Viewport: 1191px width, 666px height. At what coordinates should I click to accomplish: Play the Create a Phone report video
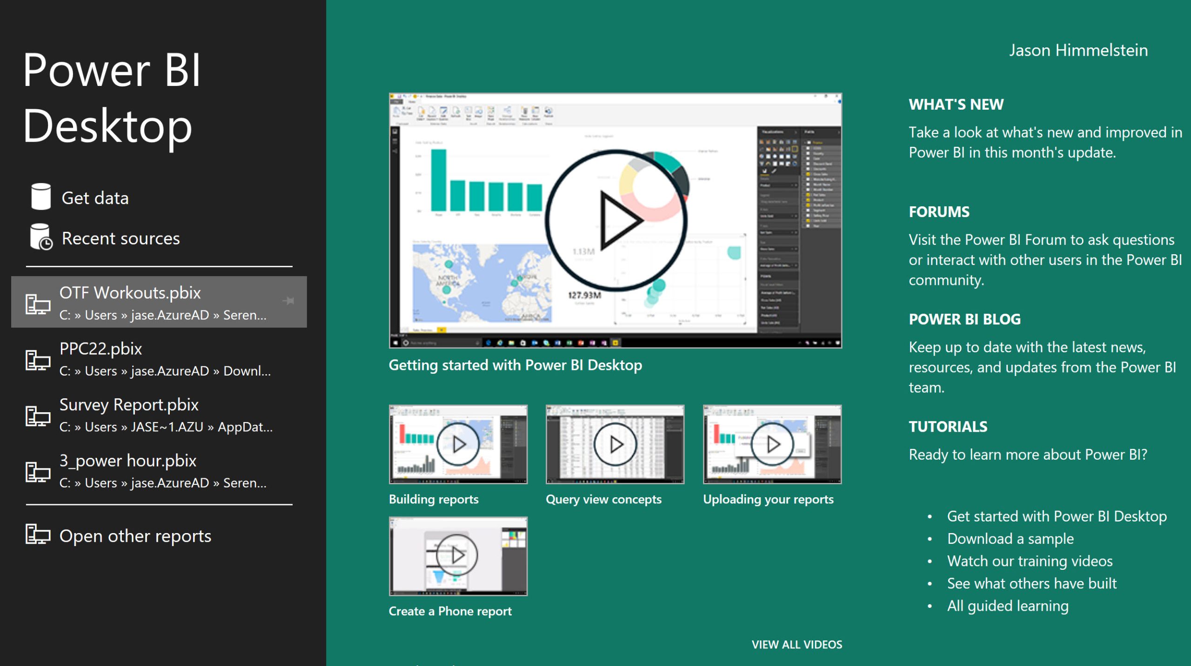(x=458, y=556)
